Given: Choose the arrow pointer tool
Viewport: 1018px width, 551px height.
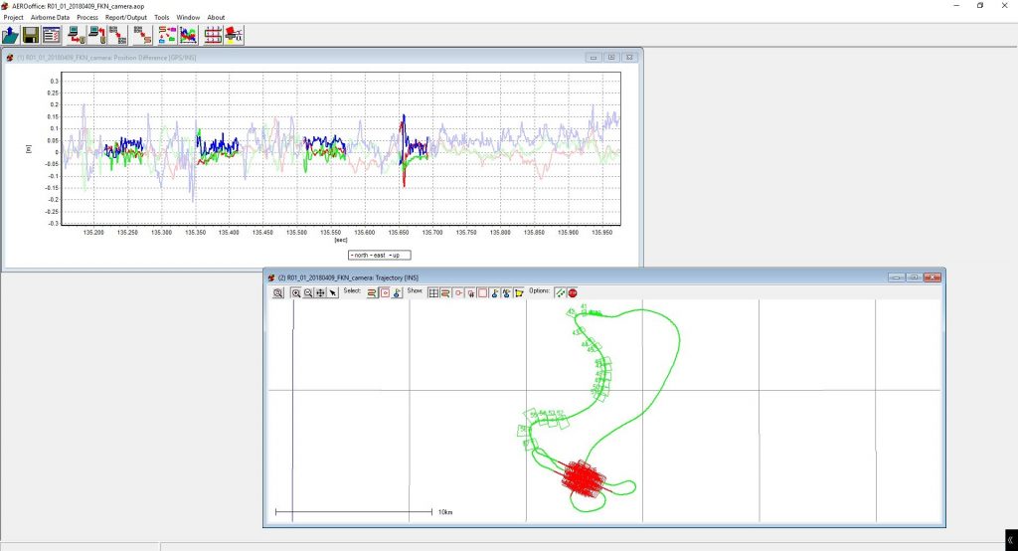Looking at the screenshot, I should pyautogui.click(x=332, y=293).
